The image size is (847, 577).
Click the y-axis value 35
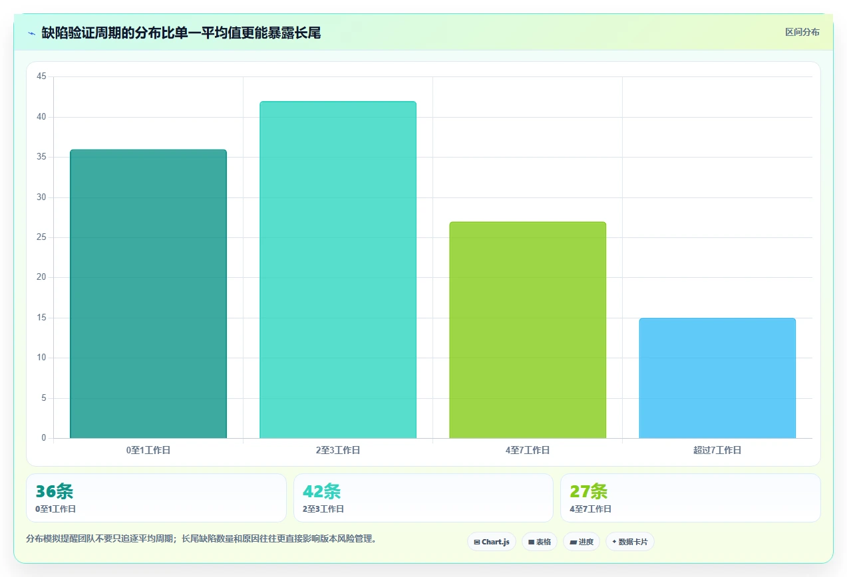pos(41,158)
